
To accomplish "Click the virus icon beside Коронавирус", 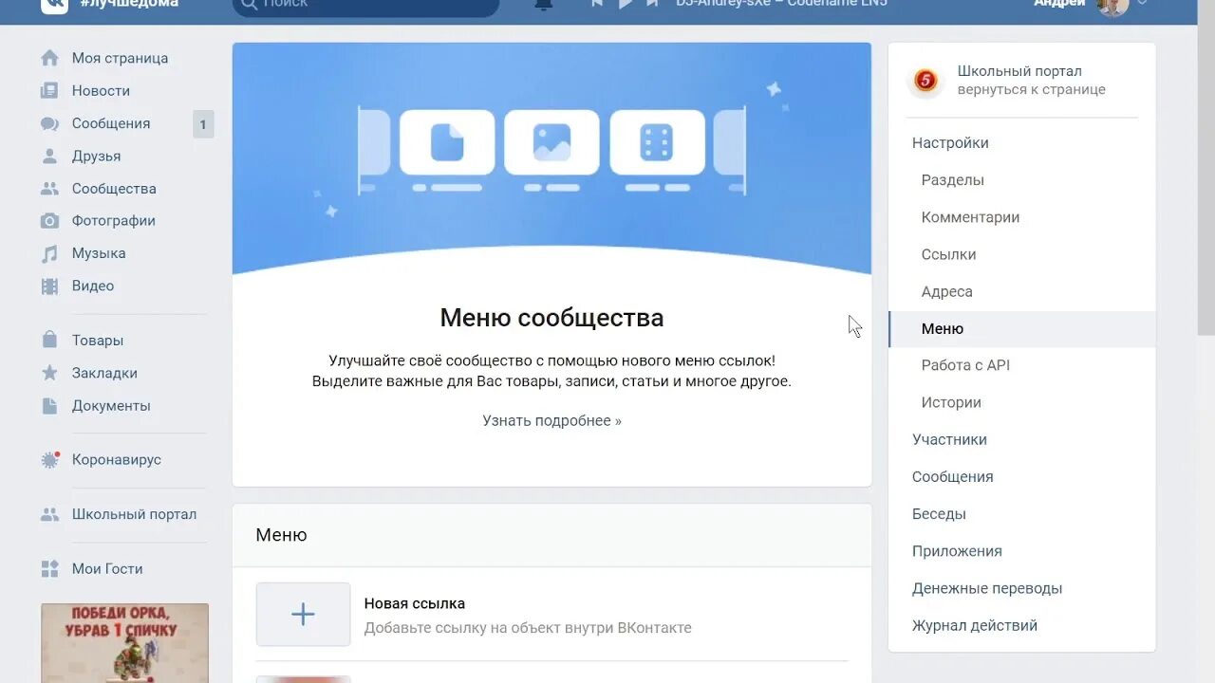I will 49,460.
